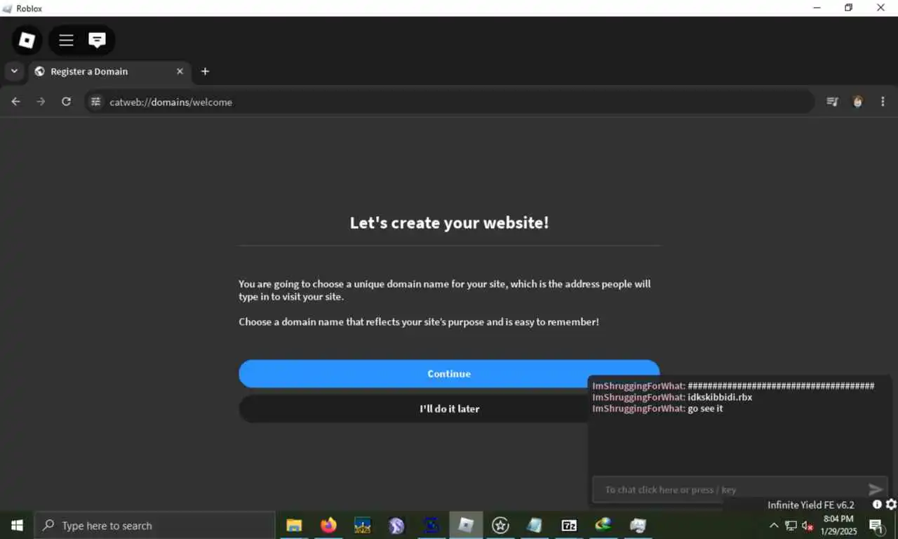The width and height of the screenshot is (898, 539).
Task: Open the hamburger menu icon
Action: click(66, 40)
